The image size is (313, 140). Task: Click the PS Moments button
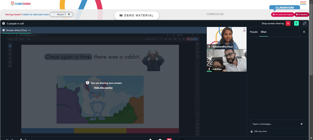click(302, 15)
